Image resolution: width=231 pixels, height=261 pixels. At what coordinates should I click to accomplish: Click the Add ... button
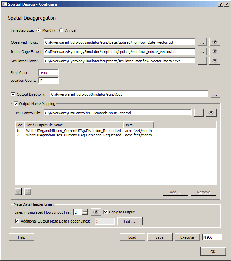[x=176, y=192]
